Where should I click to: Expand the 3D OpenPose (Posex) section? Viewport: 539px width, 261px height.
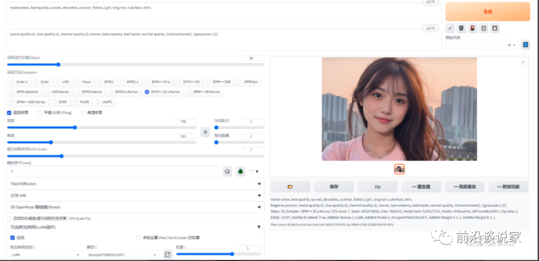pyautogui.click(x=135, y=207)
